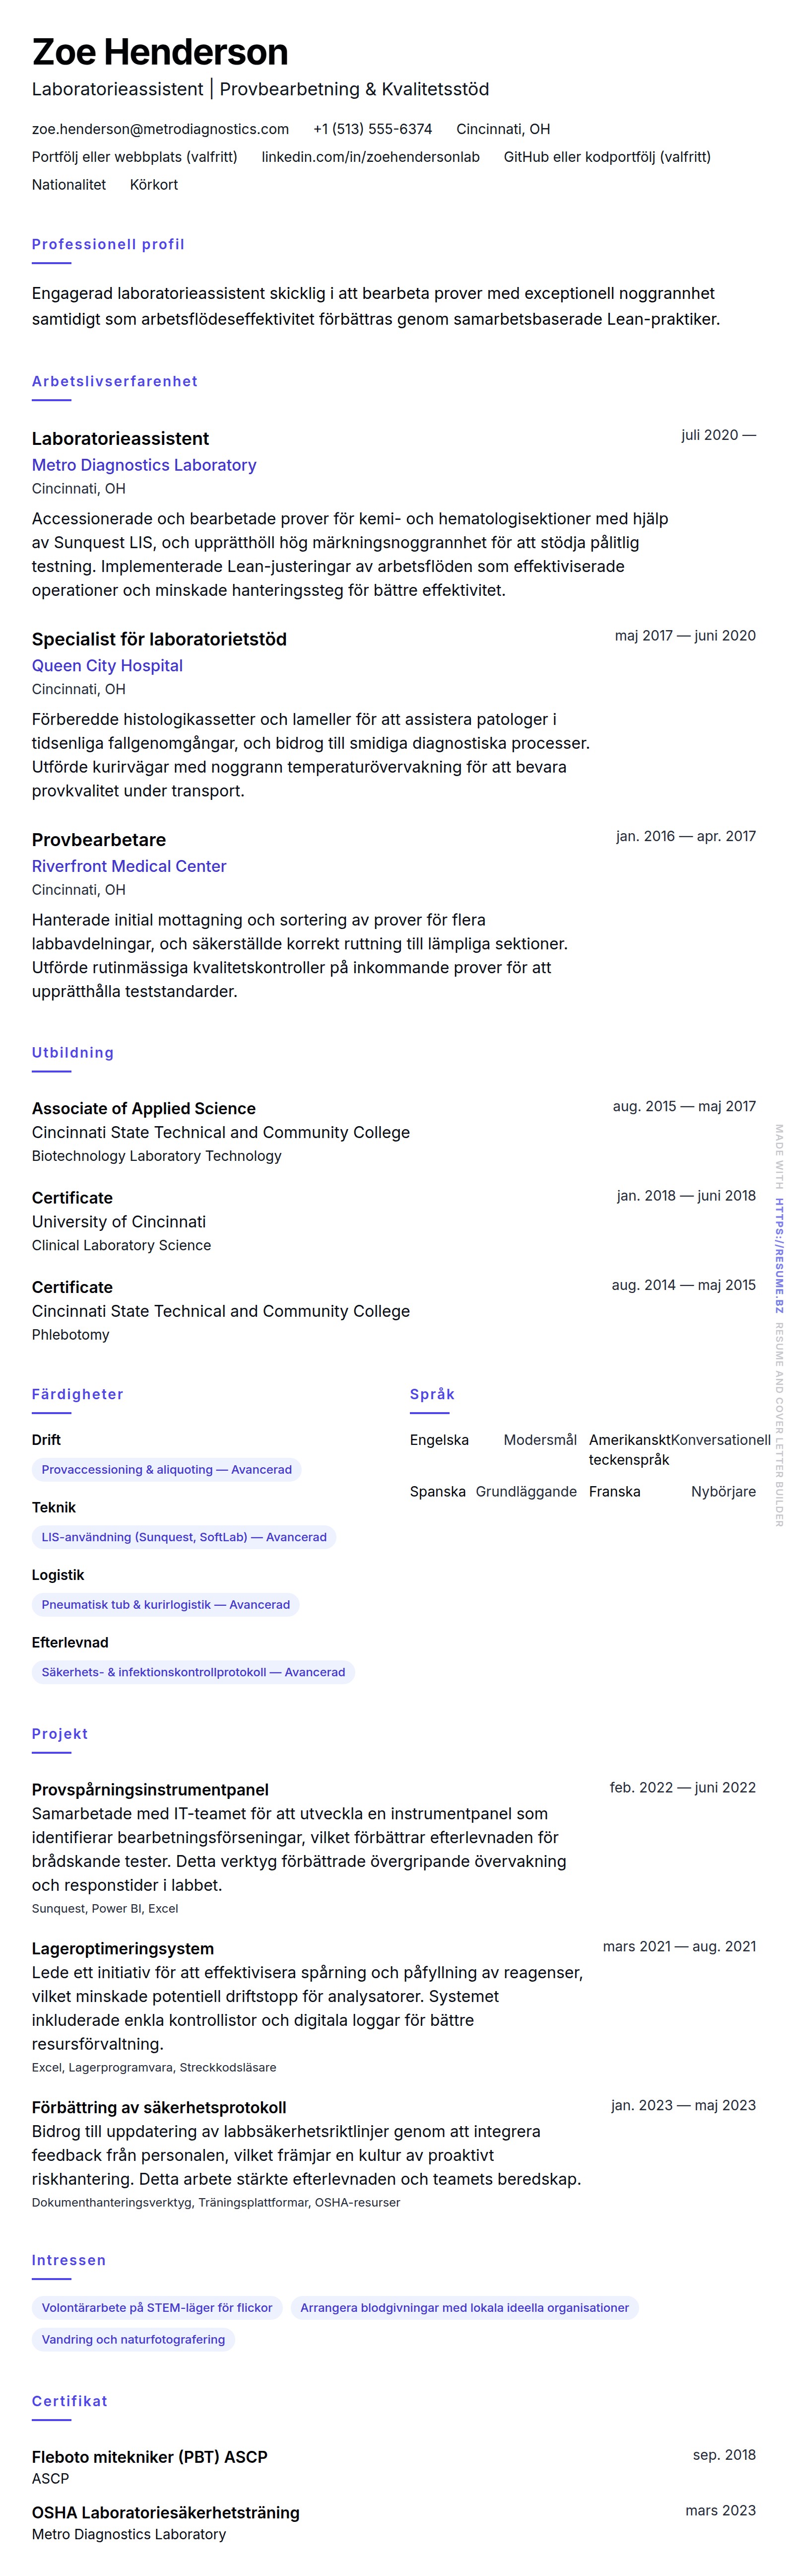
Task: Click the GitHub eller kodportfölj link
Action: click(606, 157)
